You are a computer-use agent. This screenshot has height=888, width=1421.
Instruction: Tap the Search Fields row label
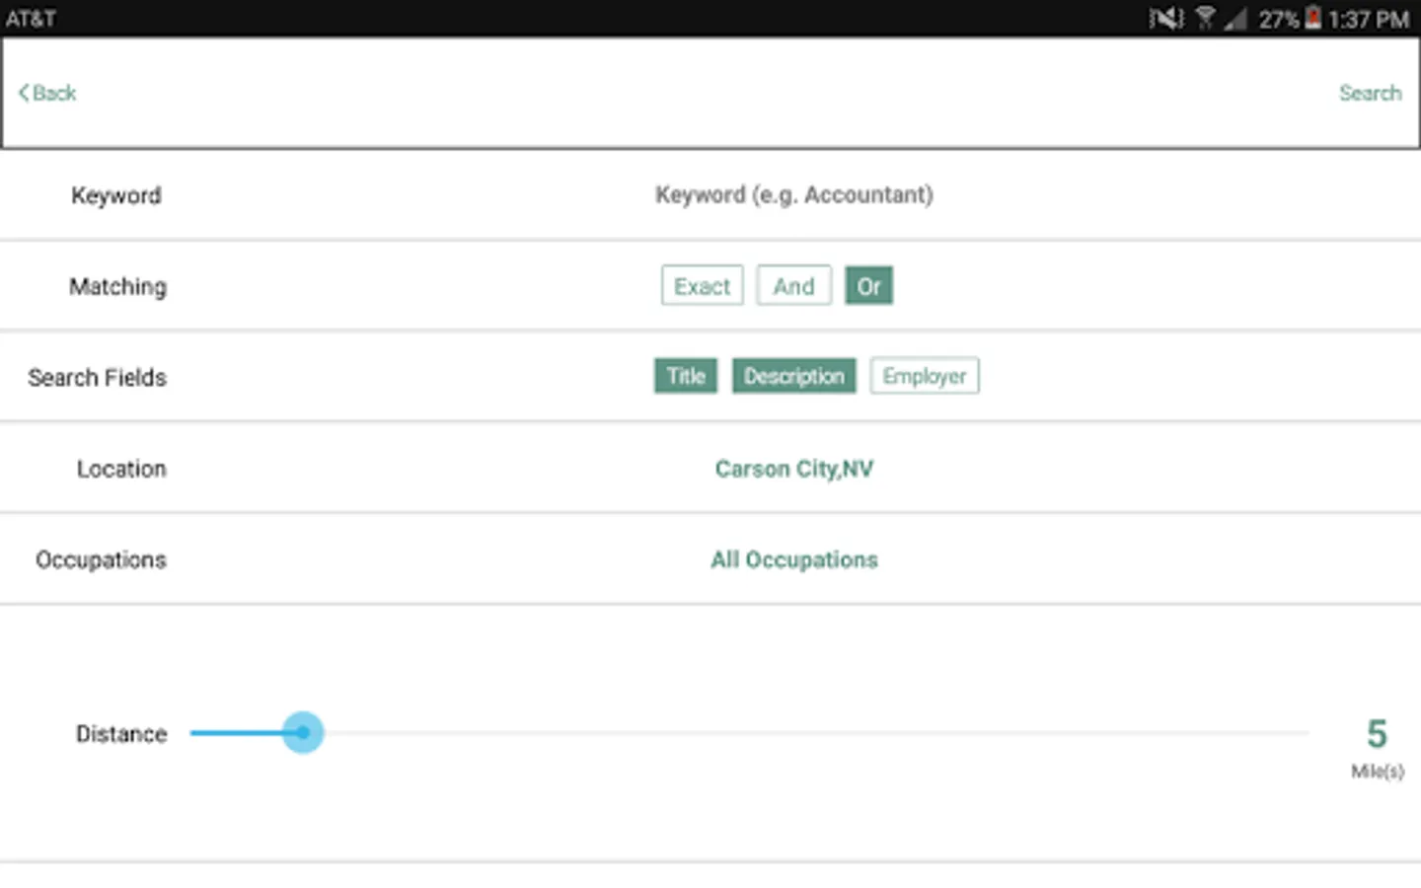98,378
